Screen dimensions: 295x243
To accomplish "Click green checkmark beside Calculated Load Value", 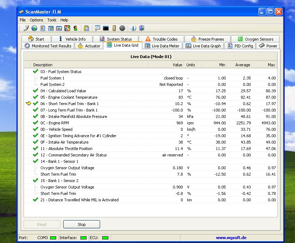I will (35, 91).
